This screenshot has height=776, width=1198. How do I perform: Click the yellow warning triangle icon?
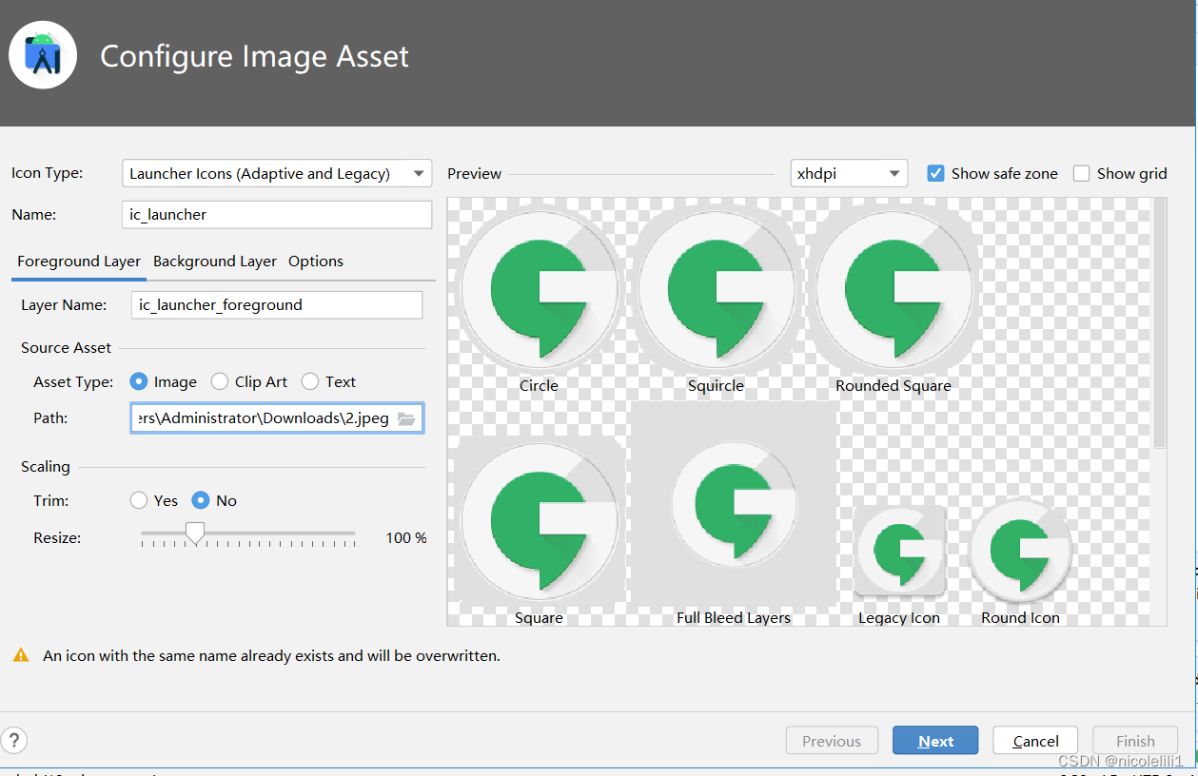(20, 655)
